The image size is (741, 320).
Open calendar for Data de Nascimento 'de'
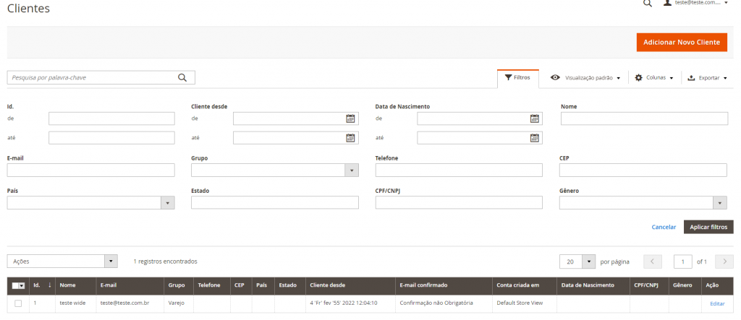coord(535,118)
